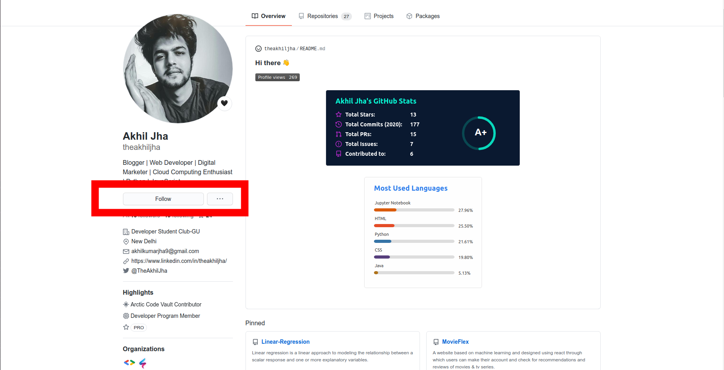Open the LinkedIn profile URL
The width and height of the screenshot is (724, 370).
(x=179, y=261)
